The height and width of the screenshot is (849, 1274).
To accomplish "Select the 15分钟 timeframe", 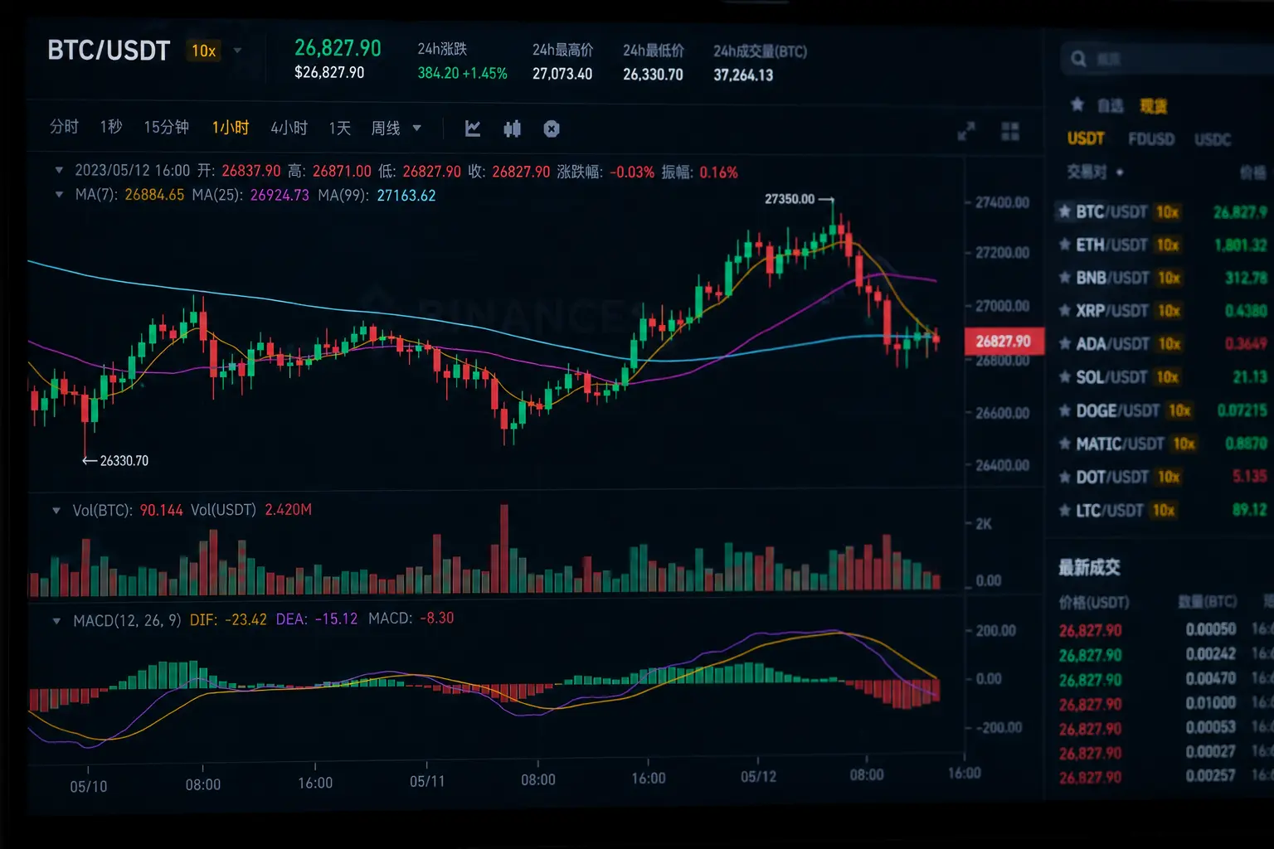I will pos(167,127).
